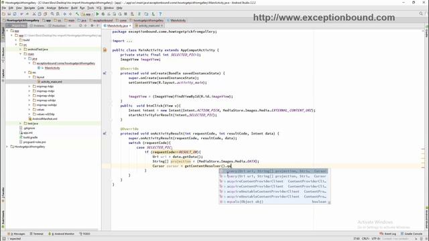Switch to the activity_main.xml editor tab

[x=149, y=25]
